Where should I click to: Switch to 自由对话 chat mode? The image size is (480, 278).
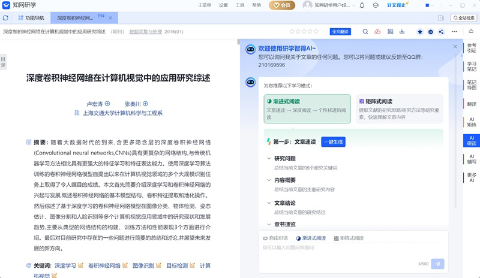(x=275, y=238)
